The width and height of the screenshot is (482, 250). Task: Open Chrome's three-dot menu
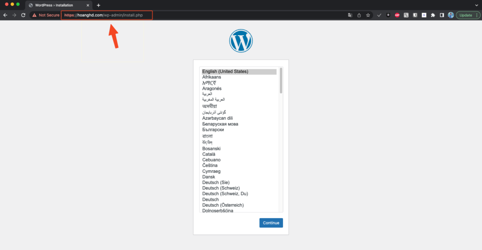pos(477,15)
